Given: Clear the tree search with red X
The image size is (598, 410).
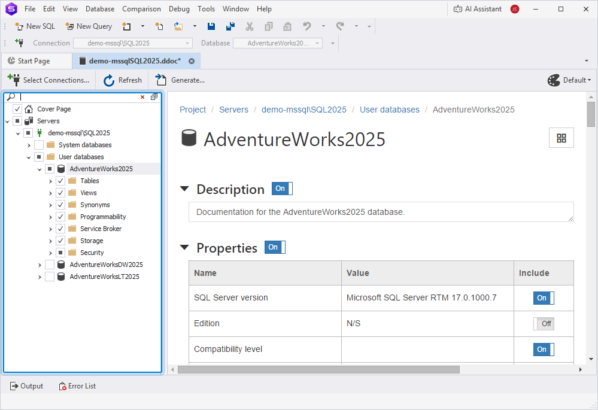Looking at the screenshot, I should [142, 97].
